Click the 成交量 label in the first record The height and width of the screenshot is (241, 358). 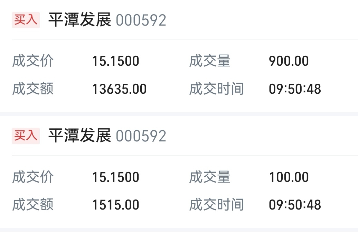pyautogui.click(x=210, y=61)
